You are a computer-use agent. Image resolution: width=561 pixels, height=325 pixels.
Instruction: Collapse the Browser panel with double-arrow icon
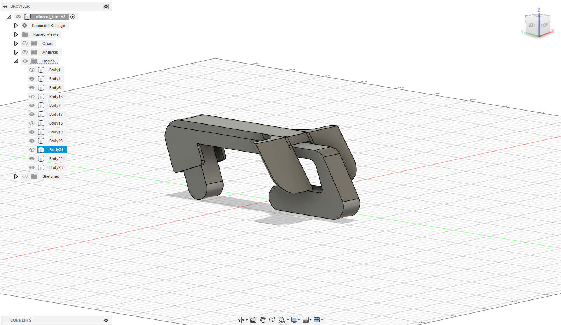click(x=5, y=6)
